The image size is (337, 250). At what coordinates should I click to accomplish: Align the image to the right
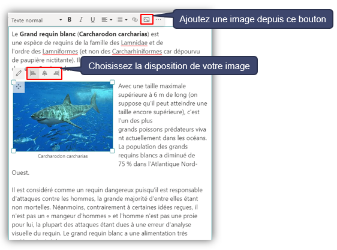point(56,73)
